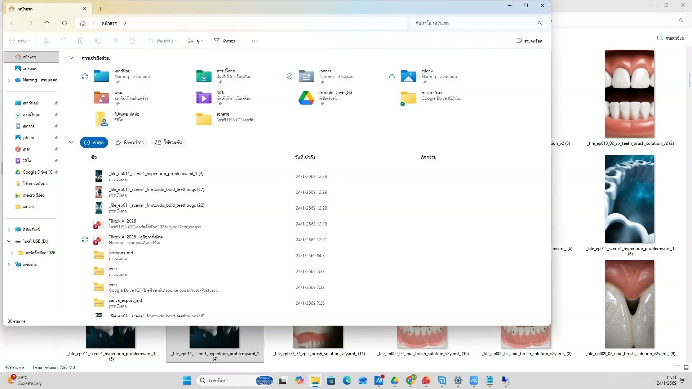The width and height of the screenshot is (692, 389).
Task: Switch to the ใช้ร่วมกัน shared tab
Action: [x=169, y=143]
